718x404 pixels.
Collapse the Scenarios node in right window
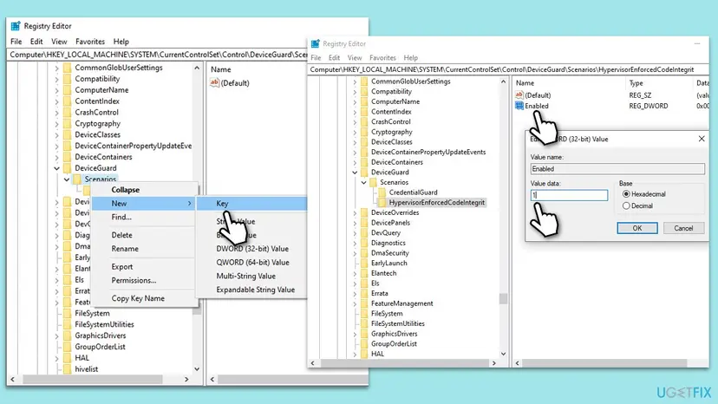364,182
